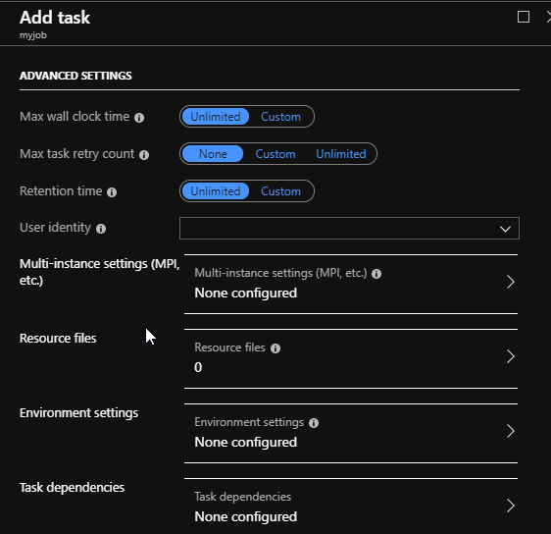Click the myjob subtitle text

point(33,35)
